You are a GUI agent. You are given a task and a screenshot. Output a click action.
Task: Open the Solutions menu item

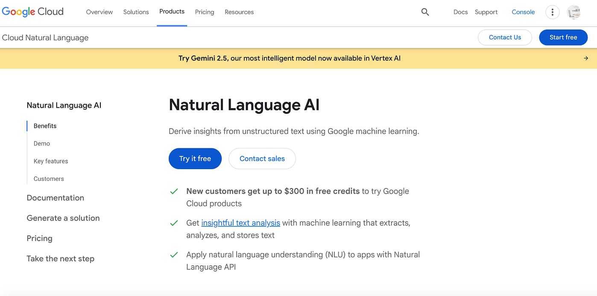(136, 12)
